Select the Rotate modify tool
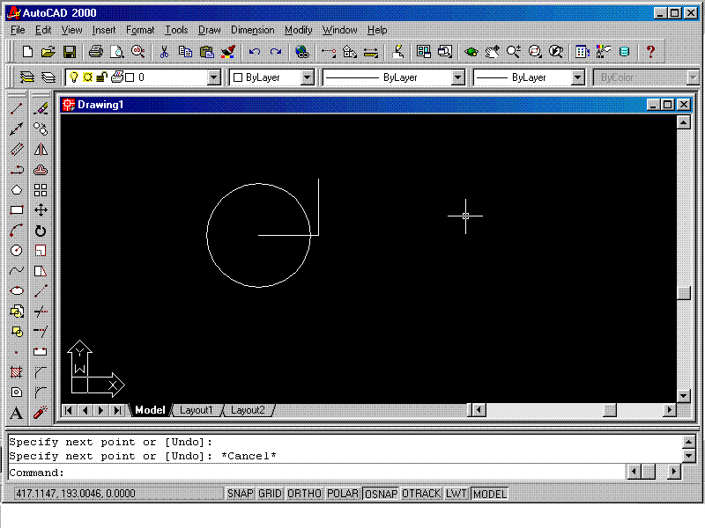This screenshot has width=705, height=528. [41, 231]
